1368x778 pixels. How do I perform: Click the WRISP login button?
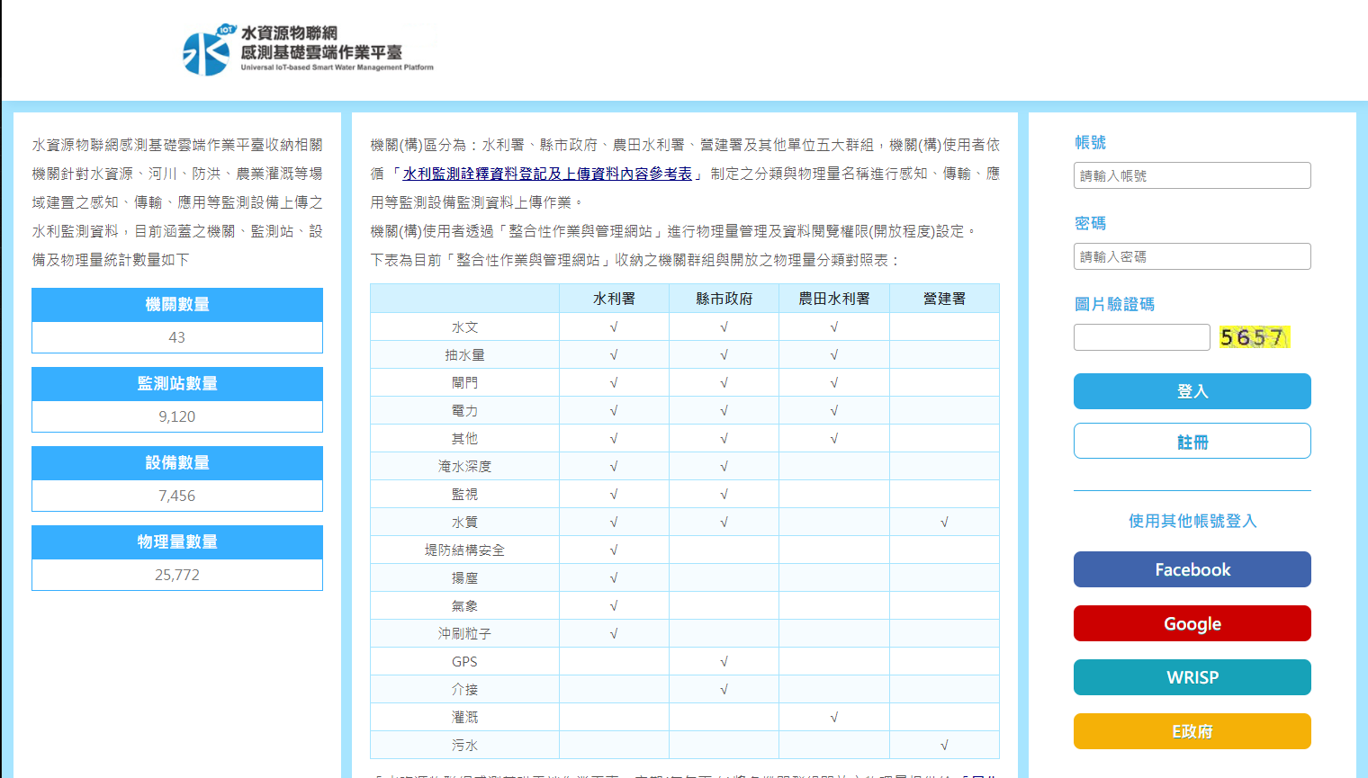pos(1191,677)
